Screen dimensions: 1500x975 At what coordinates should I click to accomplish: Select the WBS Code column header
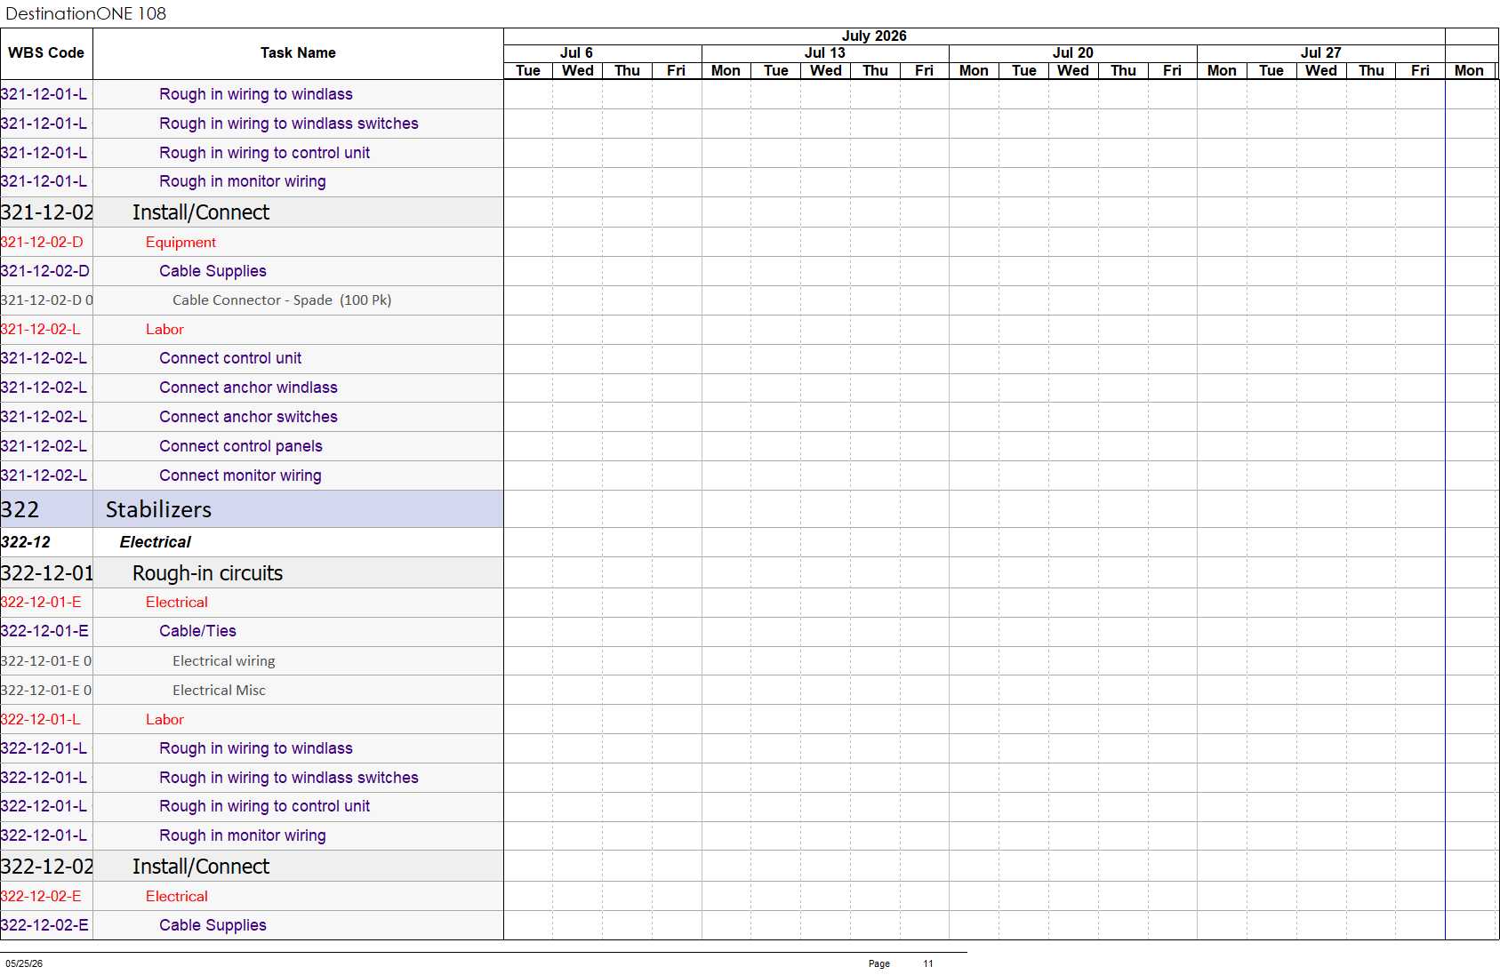46,53
